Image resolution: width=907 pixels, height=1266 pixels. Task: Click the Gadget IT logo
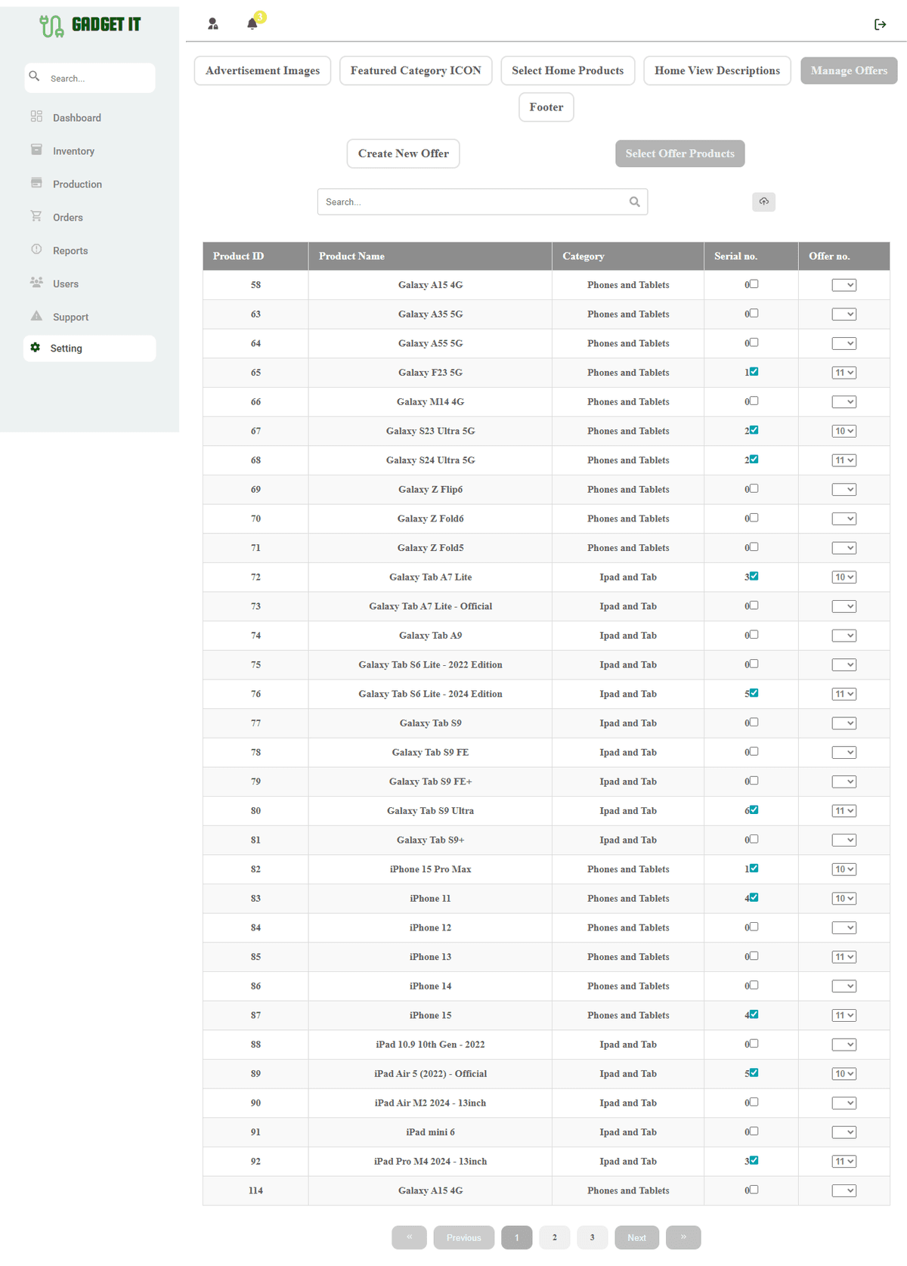(90, 26)
